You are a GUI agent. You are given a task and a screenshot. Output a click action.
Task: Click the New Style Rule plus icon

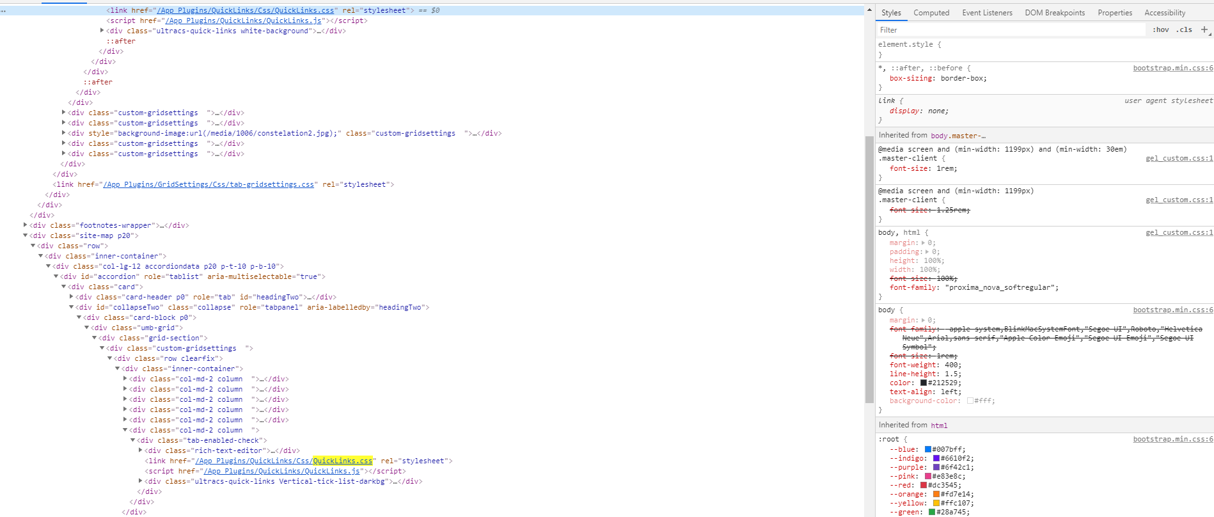pos(1204,29)
